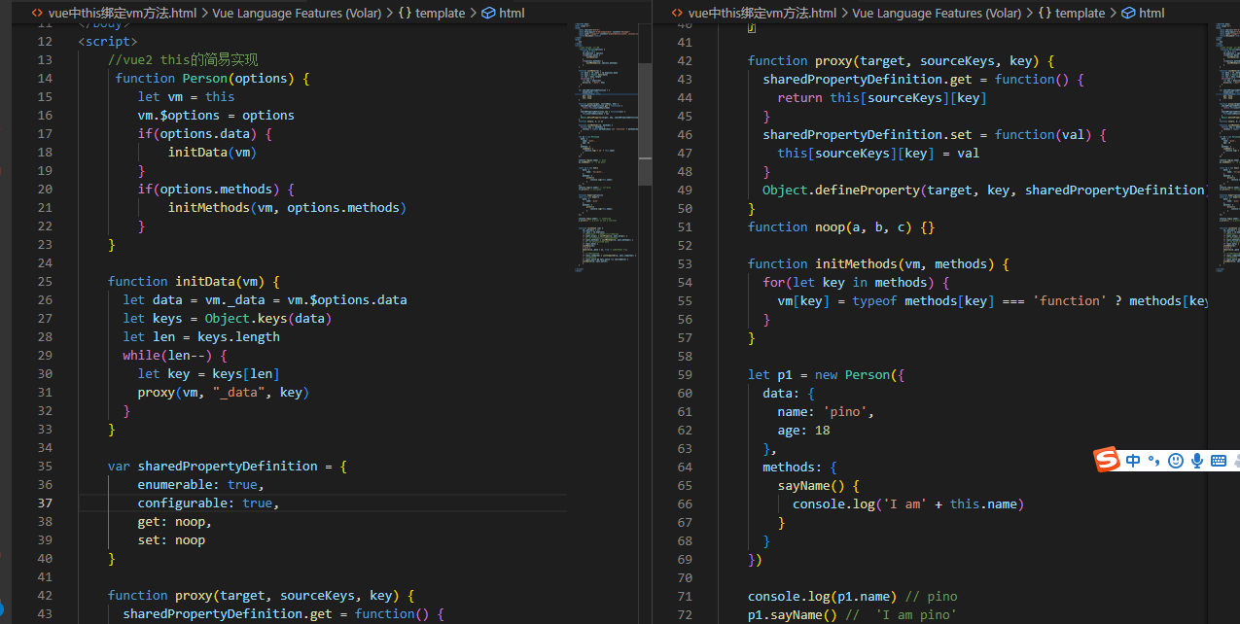The height and width of the screenshot is (624, 1240).
Task: Open 'html' breadcrumb dropdown in left editor
Action: pyautogui.click(x=512, y=13)
